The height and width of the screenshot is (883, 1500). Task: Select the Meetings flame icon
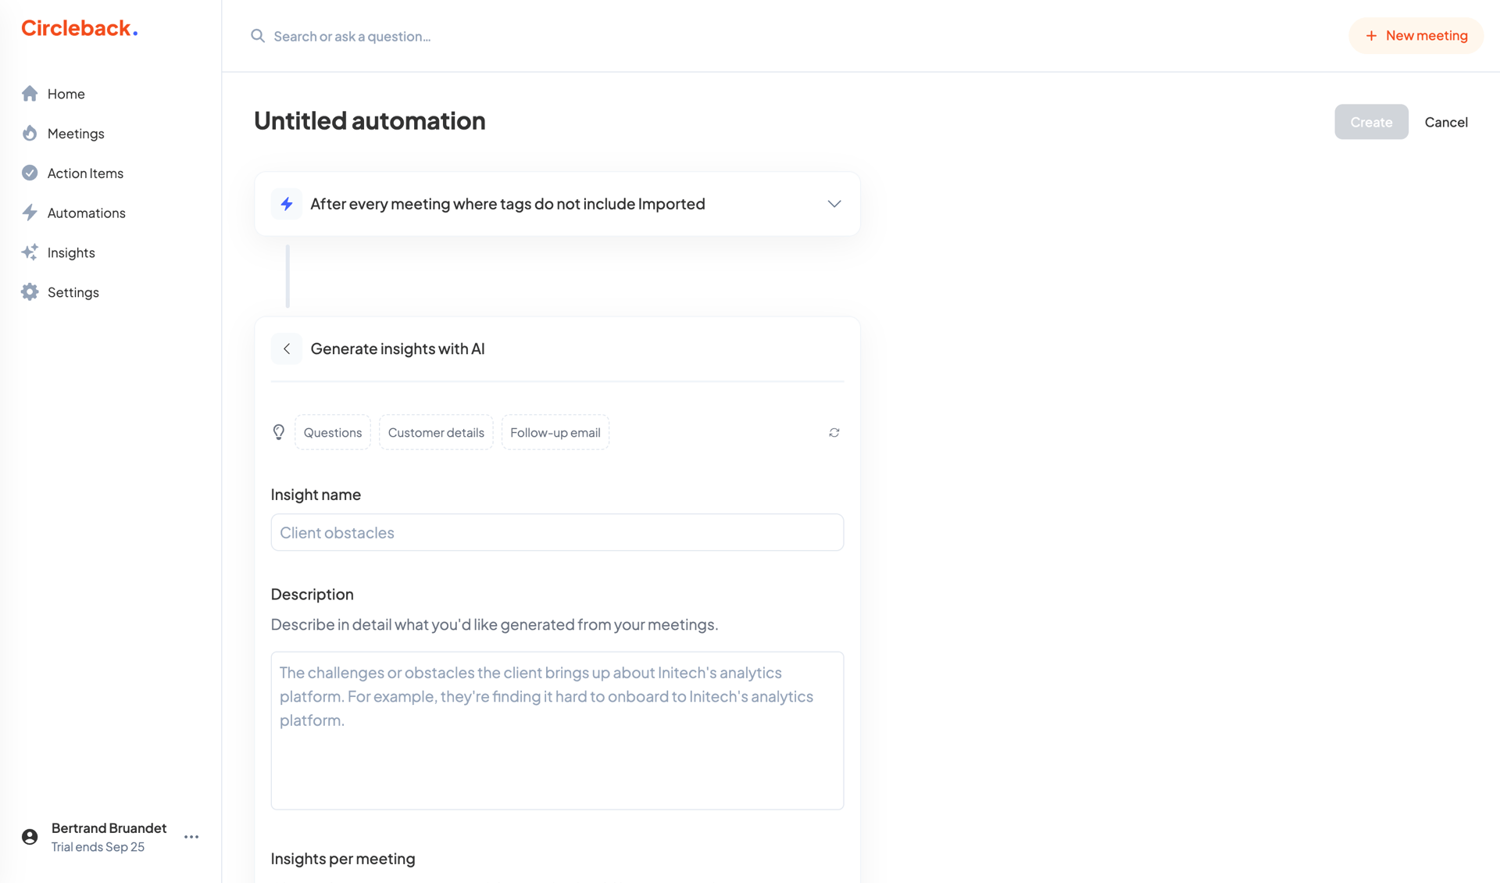pyautogui.click(x=30, y=133)
